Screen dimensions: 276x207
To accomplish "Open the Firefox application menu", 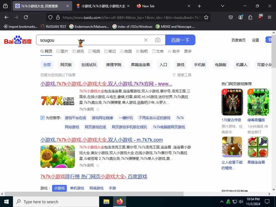I will coord(270,17).
